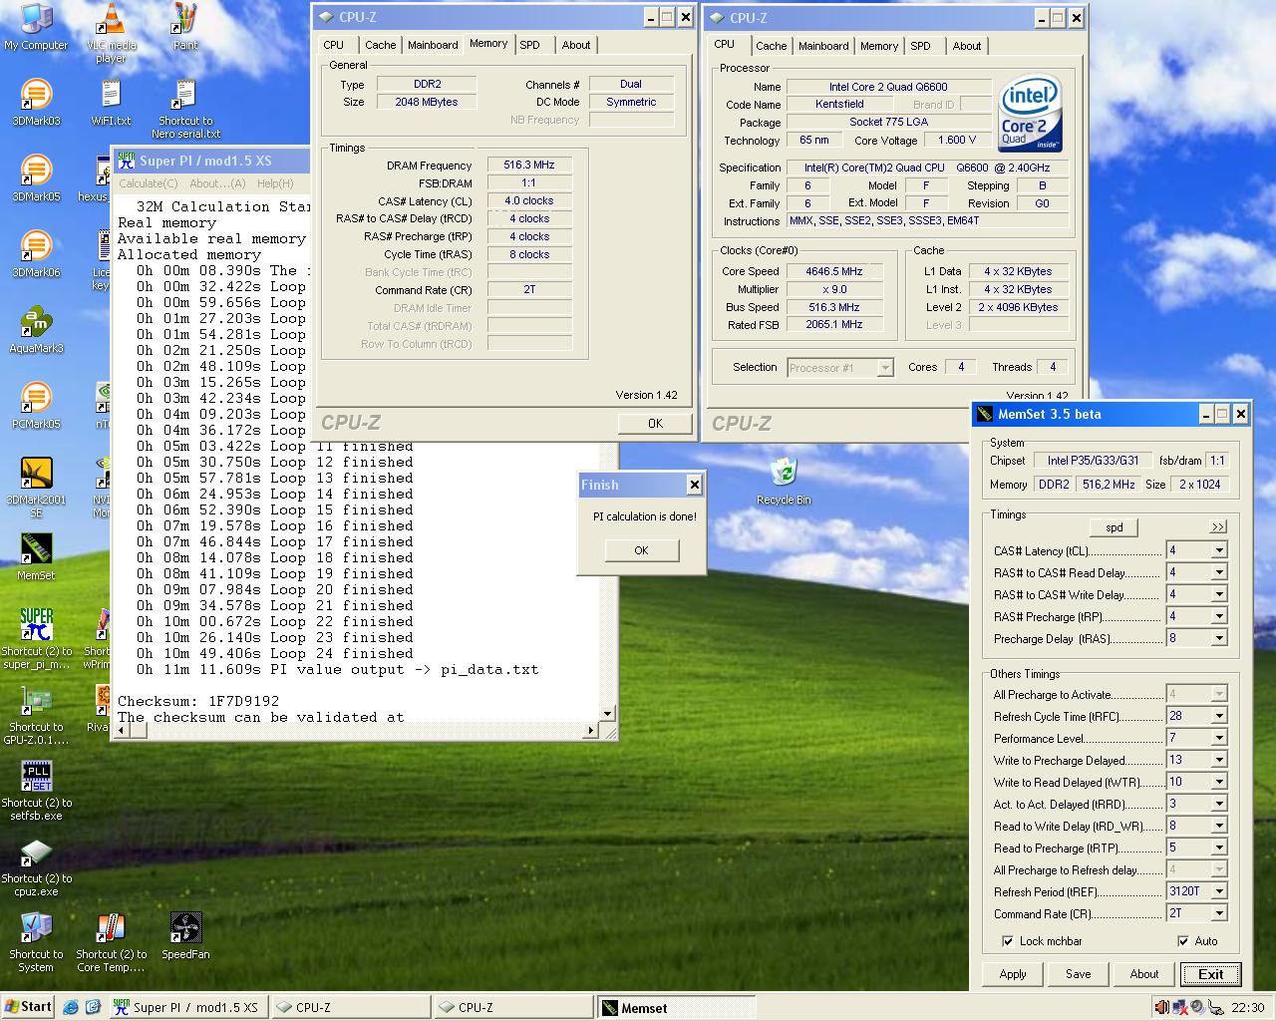Click the volume icon in system tray

coord(1161,1007)
